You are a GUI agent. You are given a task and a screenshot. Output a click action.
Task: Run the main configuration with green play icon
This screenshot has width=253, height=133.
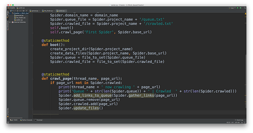(238, 8)
